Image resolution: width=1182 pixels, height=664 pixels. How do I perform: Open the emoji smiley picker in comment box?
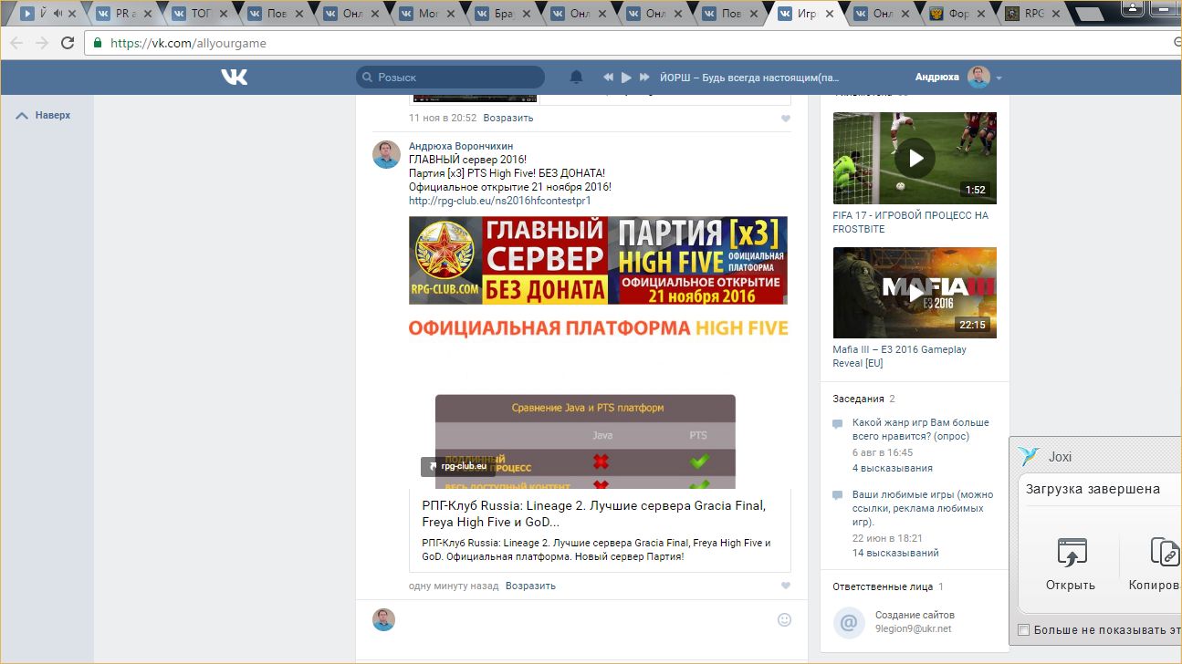click(x=784, y=620)
